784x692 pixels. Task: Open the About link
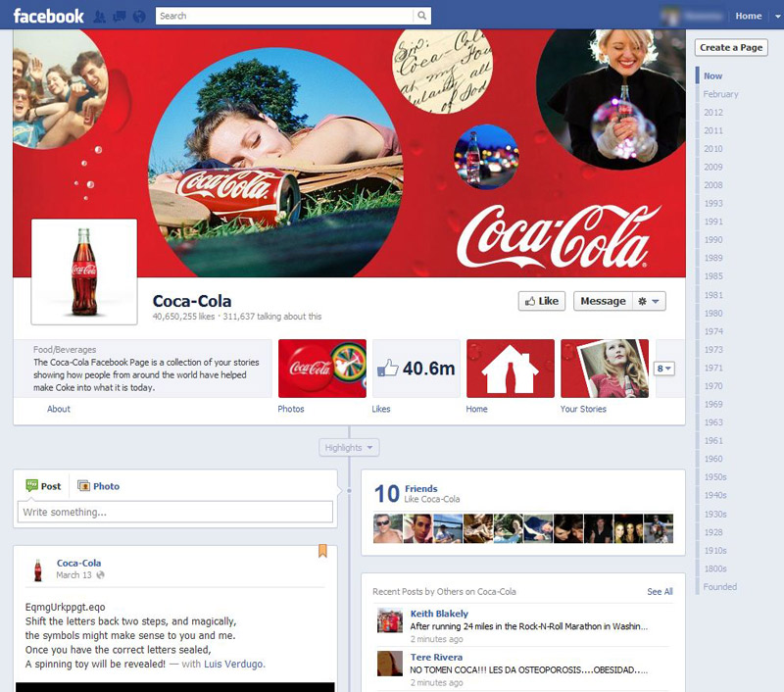[59, 409]
